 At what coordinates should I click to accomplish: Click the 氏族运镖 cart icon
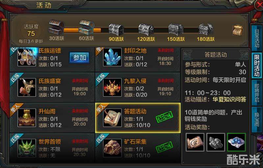[27, 57]
